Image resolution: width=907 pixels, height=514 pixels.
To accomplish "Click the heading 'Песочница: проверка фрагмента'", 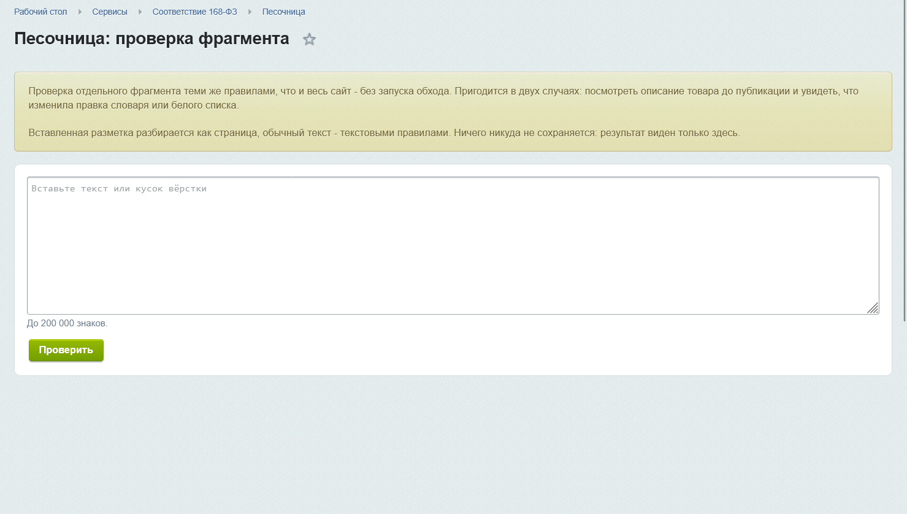I will [151, 39].
